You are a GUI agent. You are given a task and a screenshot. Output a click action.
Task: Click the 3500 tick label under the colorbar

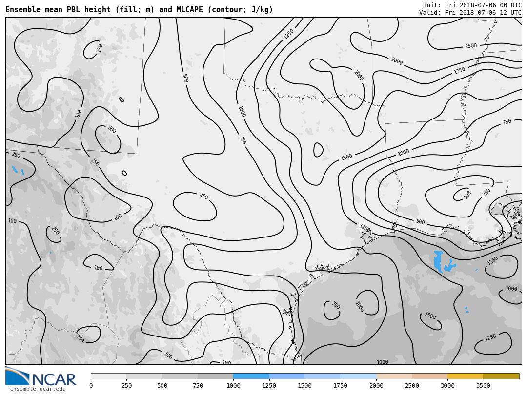(483, 386)
